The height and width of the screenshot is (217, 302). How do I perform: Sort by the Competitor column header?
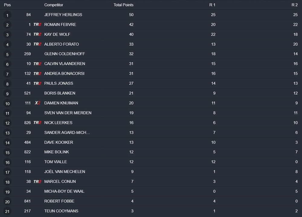click(x=54, y=5)
